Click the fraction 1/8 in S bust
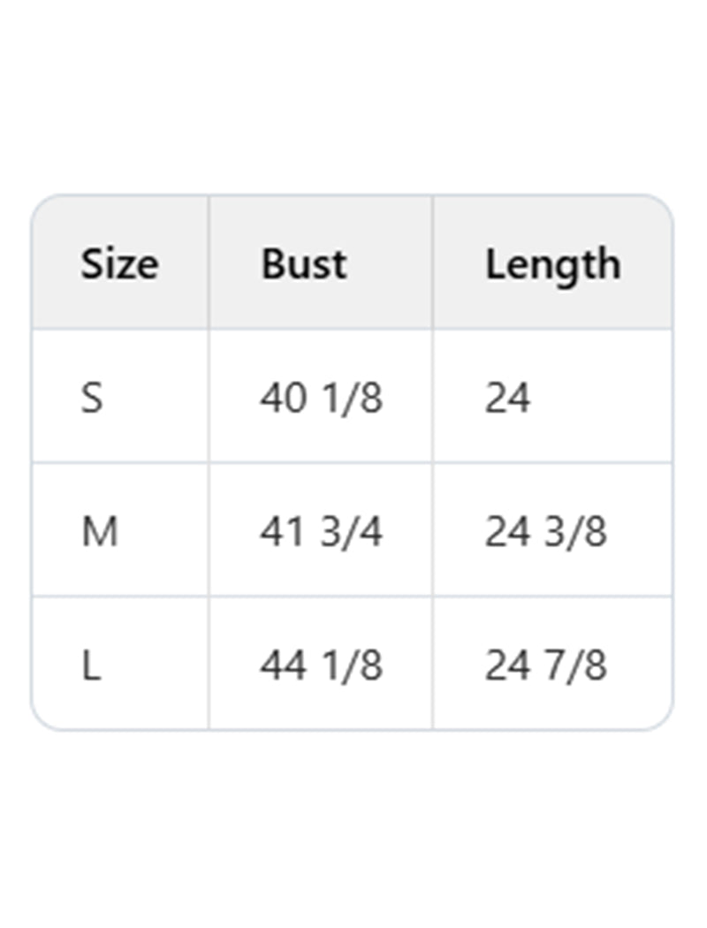Viewport: 707px width, 928px height. pyautogui.click(x=351, y=398)
